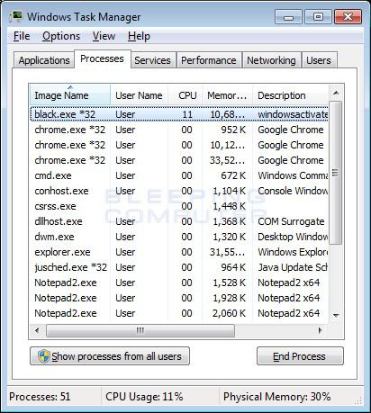Click the vertical scrollbar down arrow
This screenshot has height=413, width=371.
(336, 315)
